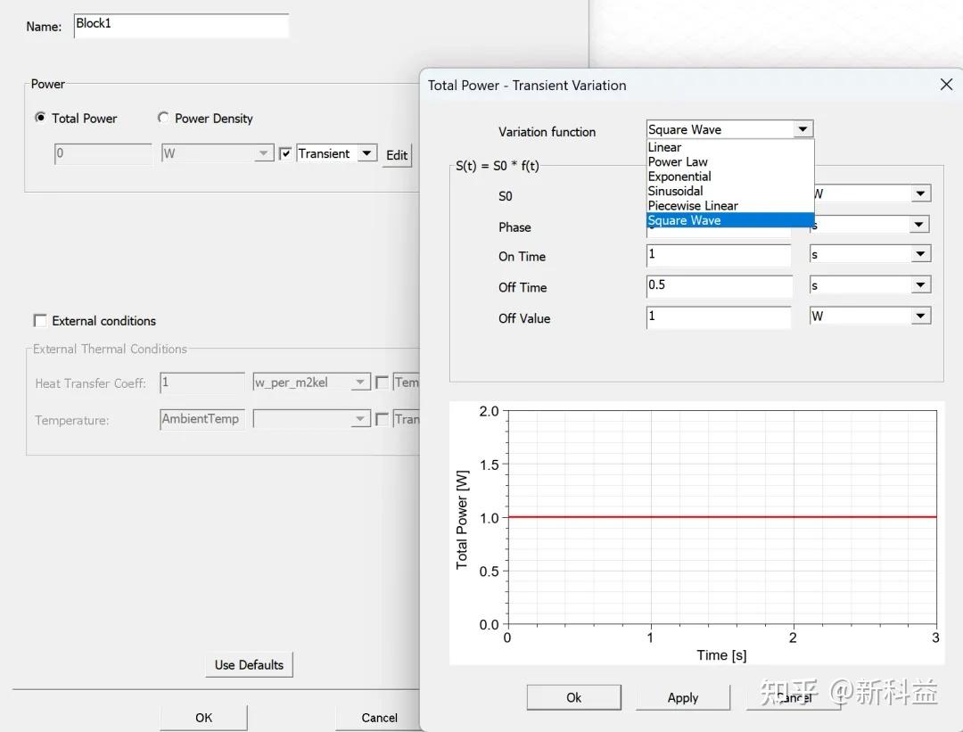Screen dimensions: 963x732
Task: Click Apply in the Transient Variation dialog
Action: click(x=682, y=697)
